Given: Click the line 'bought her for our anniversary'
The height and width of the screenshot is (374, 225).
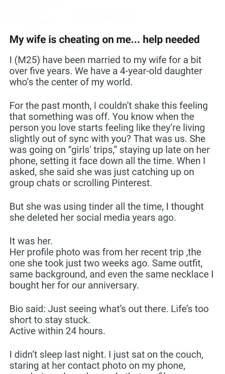Looking at the screenshot, I should tap(74, 285).
